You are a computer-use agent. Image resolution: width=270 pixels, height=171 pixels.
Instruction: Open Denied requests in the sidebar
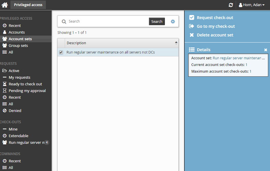[15, 111]
